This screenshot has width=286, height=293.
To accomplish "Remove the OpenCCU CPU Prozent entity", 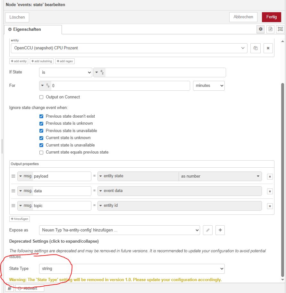I will click(x=268, y=48).
